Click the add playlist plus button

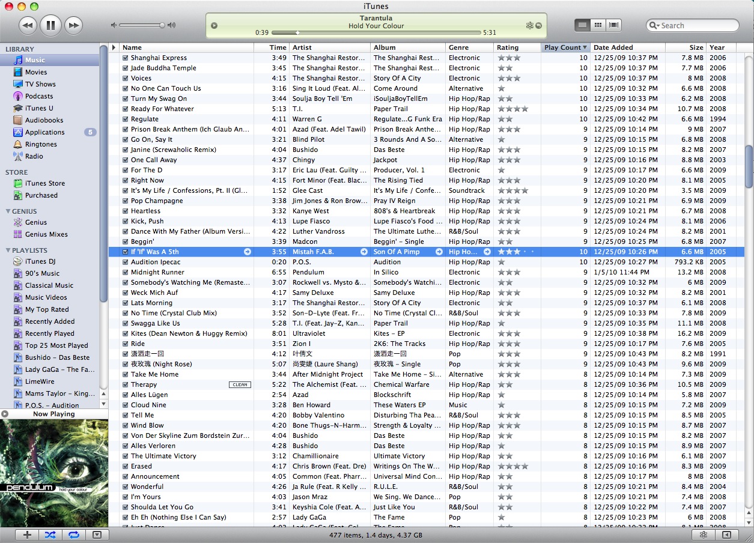(x=27, y=535)
